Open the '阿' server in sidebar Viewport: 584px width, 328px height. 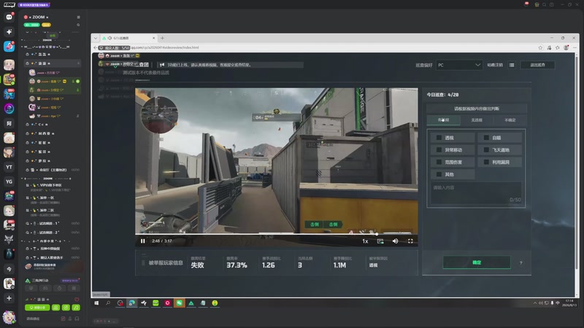click(x=9, y=123)
